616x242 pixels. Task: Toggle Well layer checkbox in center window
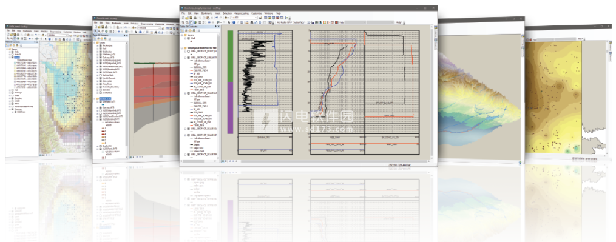point(189,38)
